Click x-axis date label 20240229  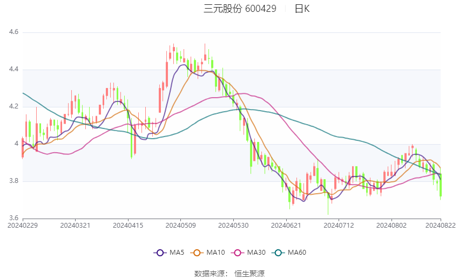click(23, 226)
